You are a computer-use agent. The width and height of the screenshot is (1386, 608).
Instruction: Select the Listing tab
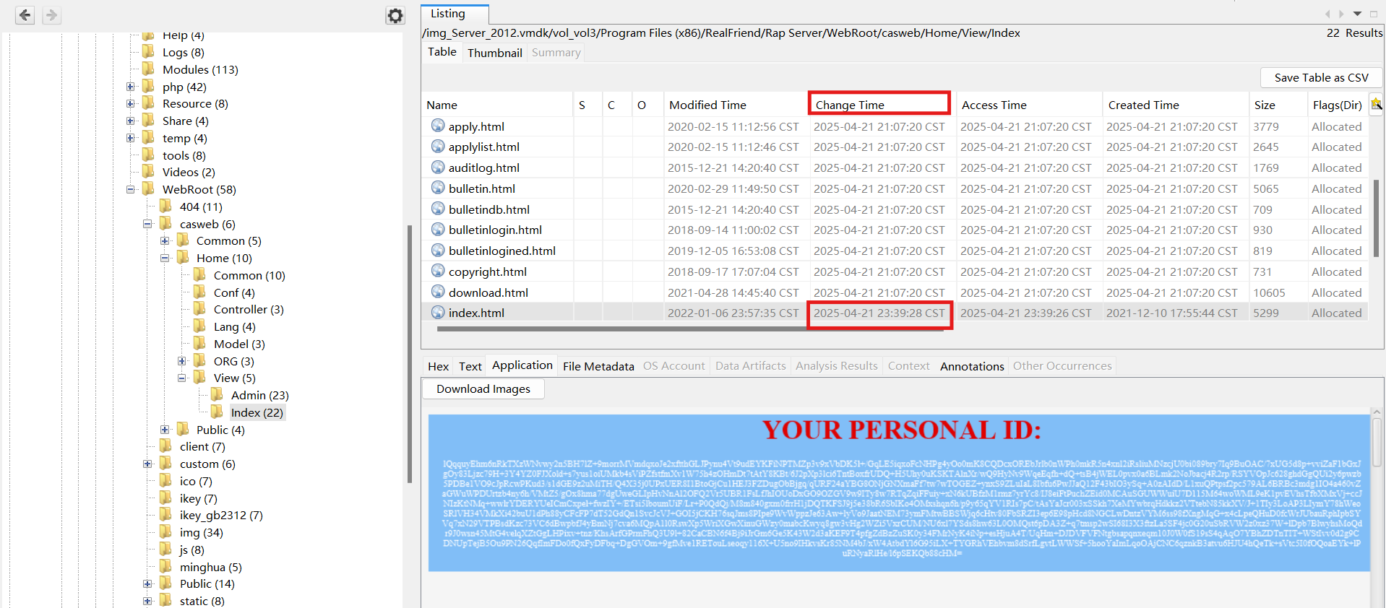(455, 14)
